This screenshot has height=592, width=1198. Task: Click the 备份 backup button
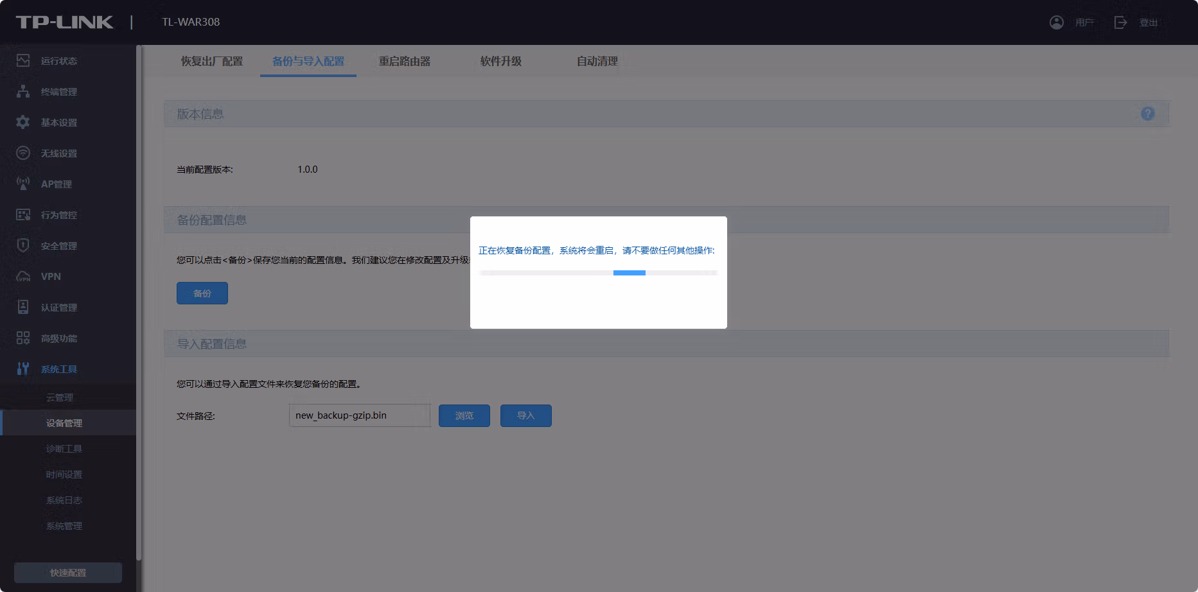click(x=202, y=293)
